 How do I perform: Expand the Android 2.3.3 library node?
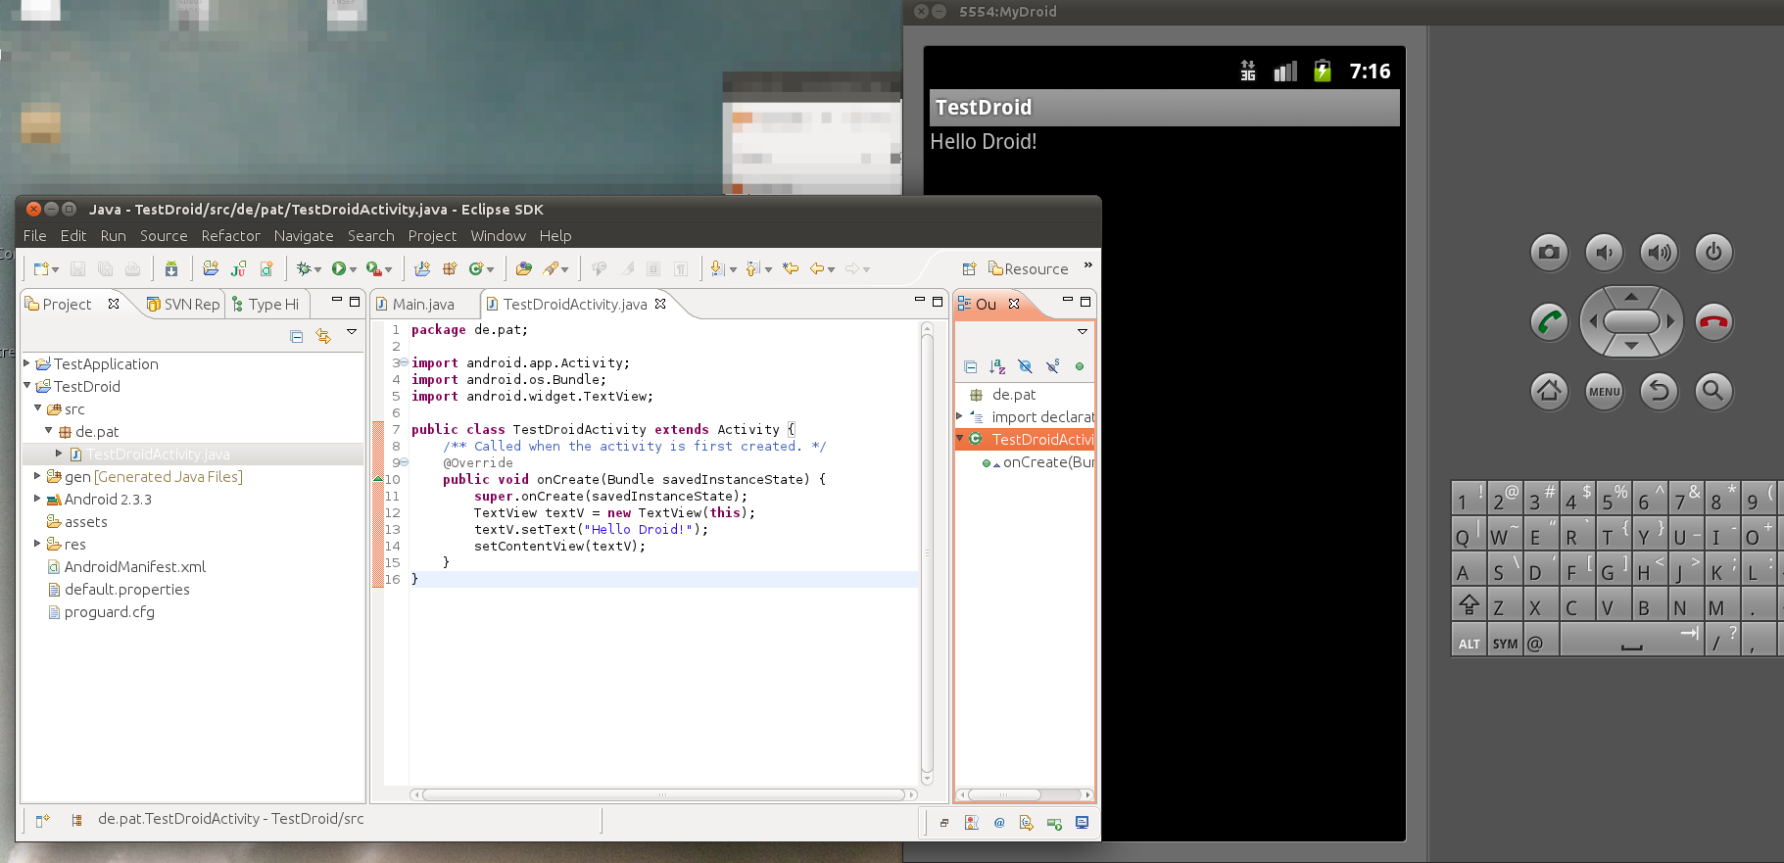pos(38,499)
